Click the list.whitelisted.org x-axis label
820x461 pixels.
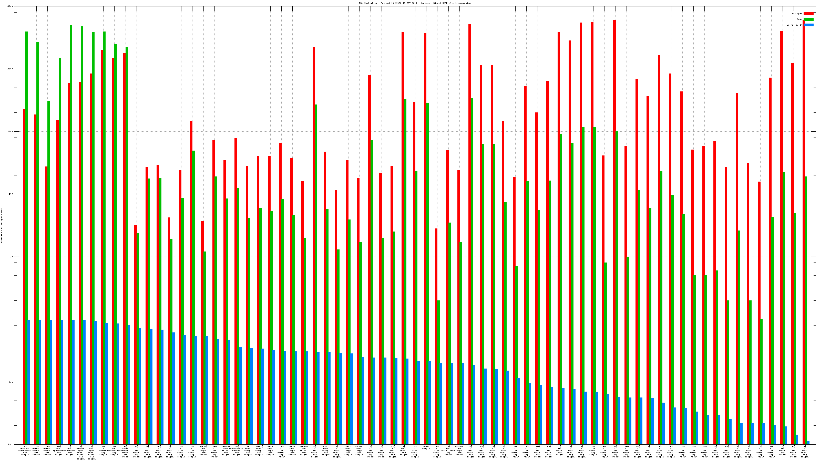click(x=448, y=450)
